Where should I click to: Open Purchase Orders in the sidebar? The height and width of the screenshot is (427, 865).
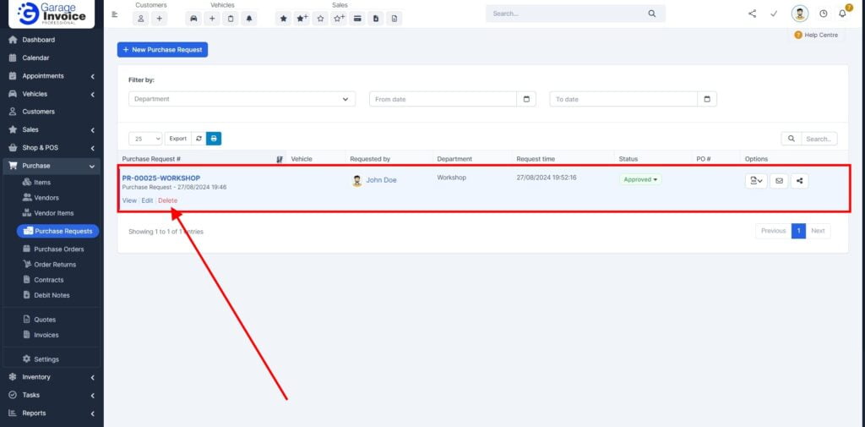point(58,249)
